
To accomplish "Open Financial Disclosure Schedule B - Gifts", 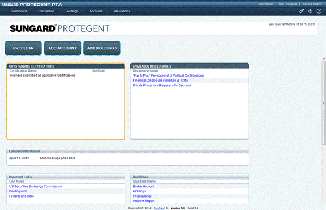I will [x=160, y=81].
